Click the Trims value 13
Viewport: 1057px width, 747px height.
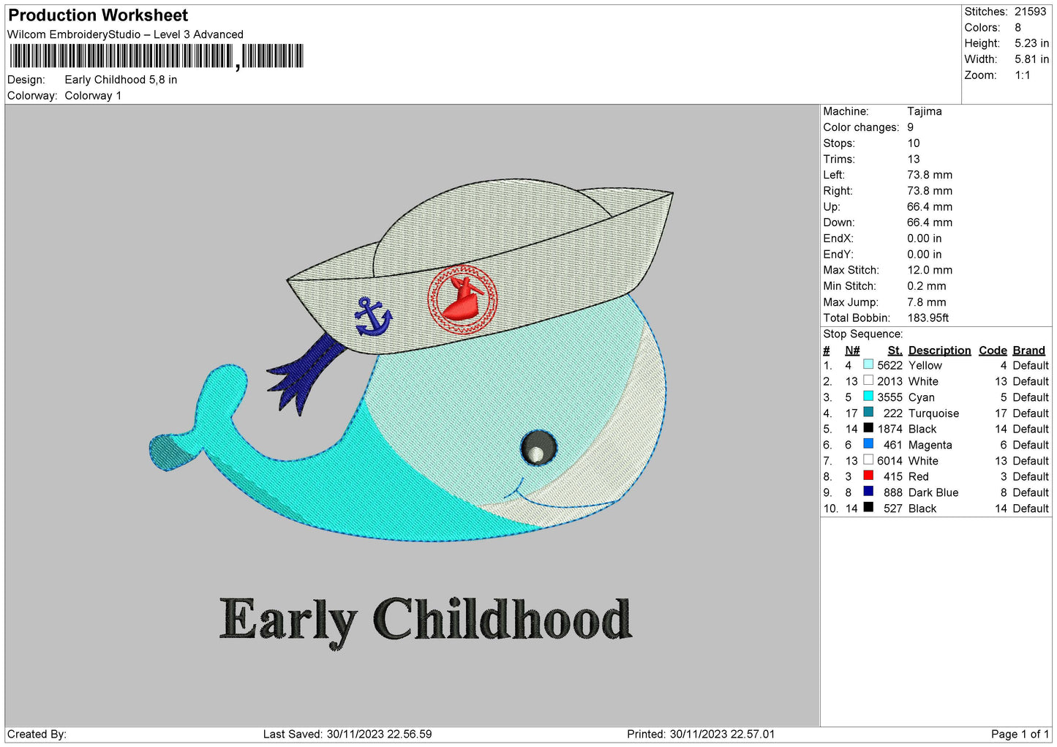913,159
